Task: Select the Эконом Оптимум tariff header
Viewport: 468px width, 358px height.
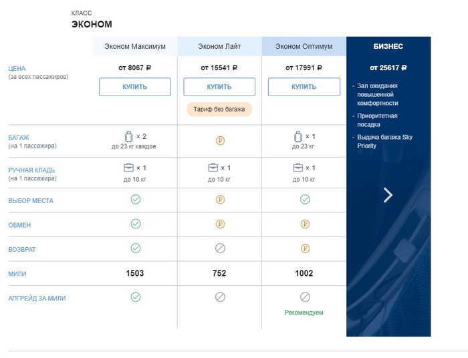Action: click(304, 47)
